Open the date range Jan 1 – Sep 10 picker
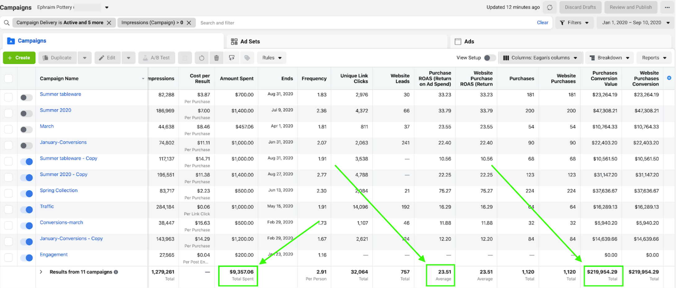 pos(636,23)
